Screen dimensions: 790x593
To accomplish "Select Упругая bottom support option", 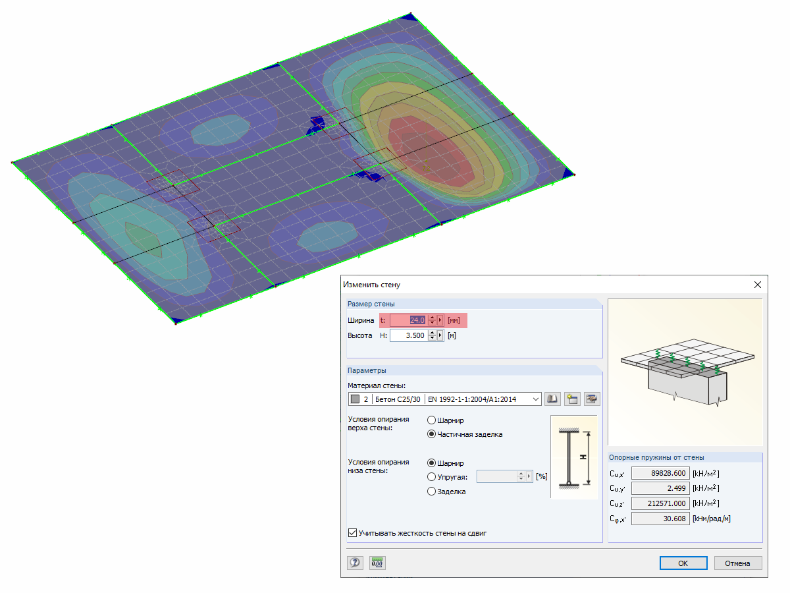I will 431,476.
